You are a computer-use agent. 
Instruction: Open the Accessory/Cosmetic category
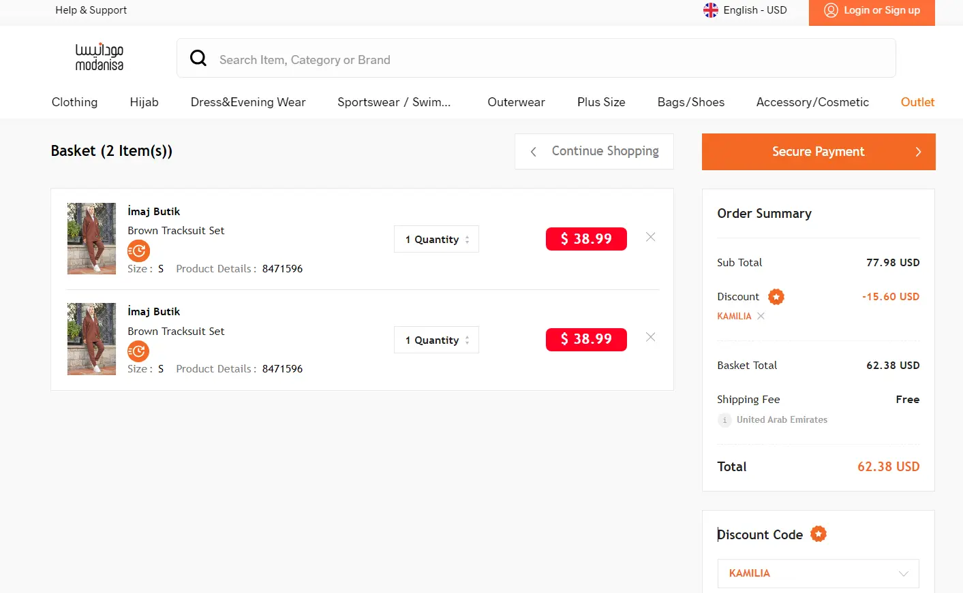(x=812, y=102)
